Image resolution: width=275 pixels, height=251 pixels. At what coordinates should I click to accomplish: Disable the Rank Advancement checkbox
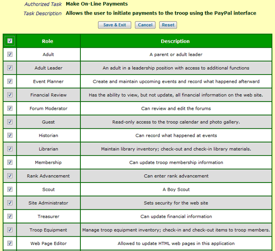click(x=10, y=176)
